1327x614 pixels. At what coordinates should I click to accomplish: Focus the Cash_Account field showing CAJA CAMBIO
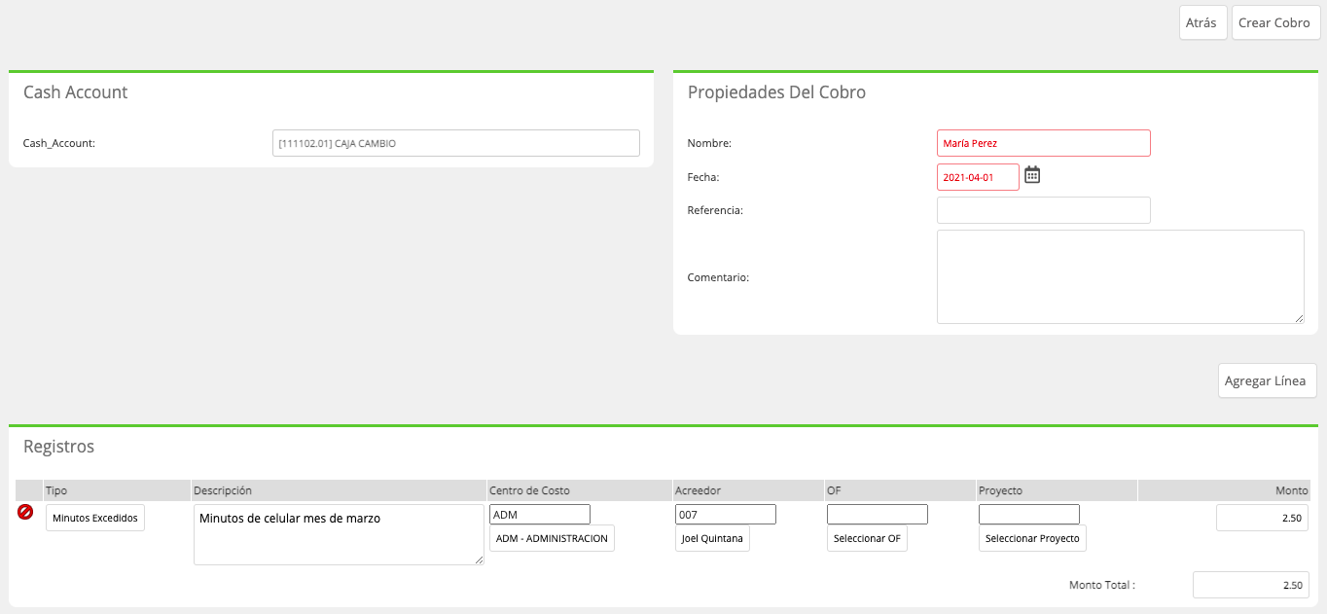(456, 143)
